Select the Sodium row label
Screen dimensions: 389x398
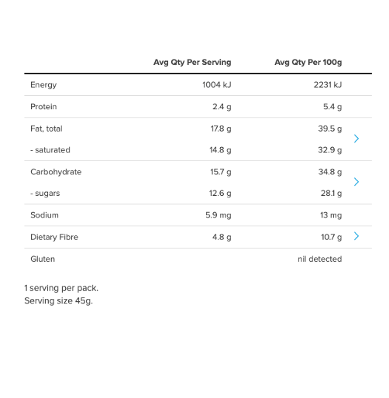[x=44, y=215]
